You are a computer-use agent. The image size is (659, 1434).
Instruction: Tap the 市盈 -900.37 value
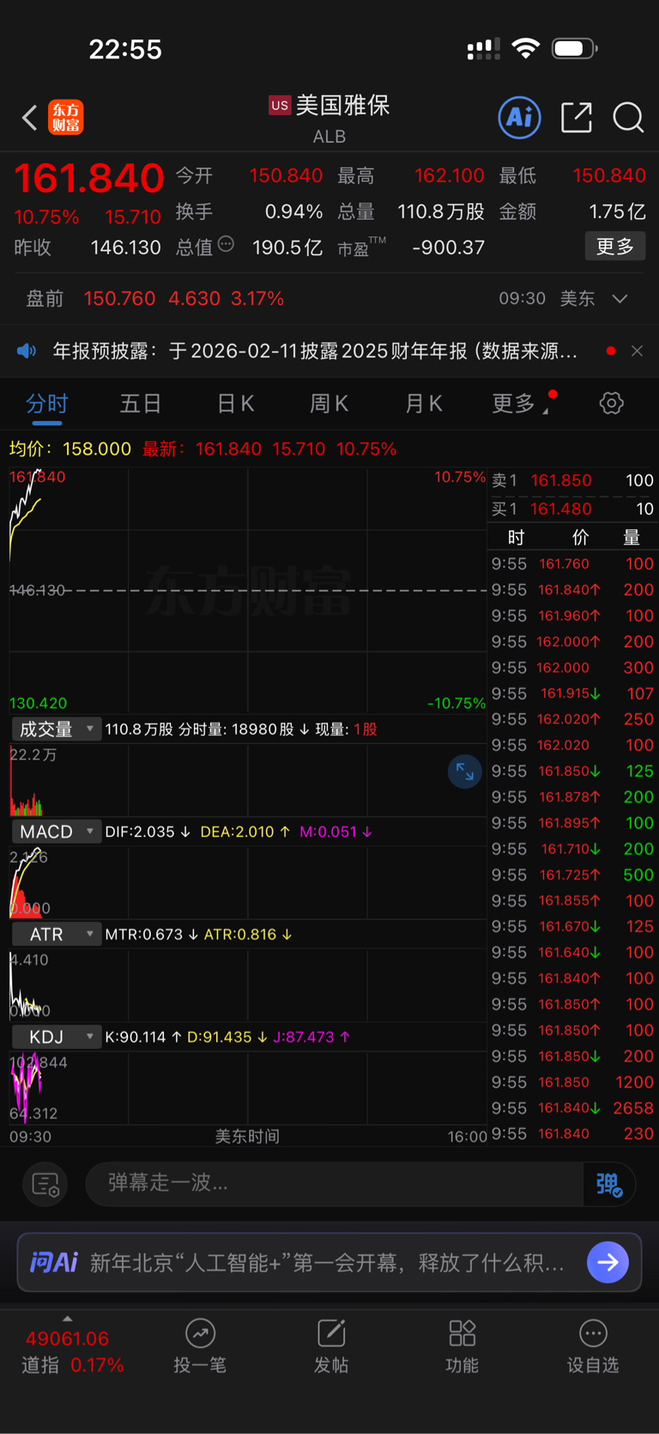448,247
